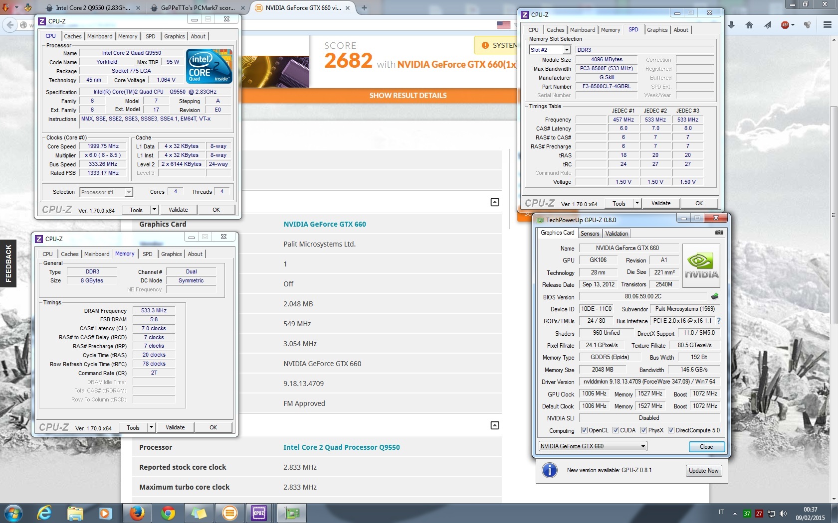Go to Firefox home page icon
This screenshot has width=838, height=523.
tap(749, 25)
